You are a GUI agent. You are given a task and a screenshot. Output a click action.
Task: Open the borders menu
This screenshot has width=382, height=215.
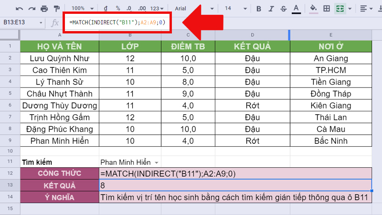[x=327, y=9]
